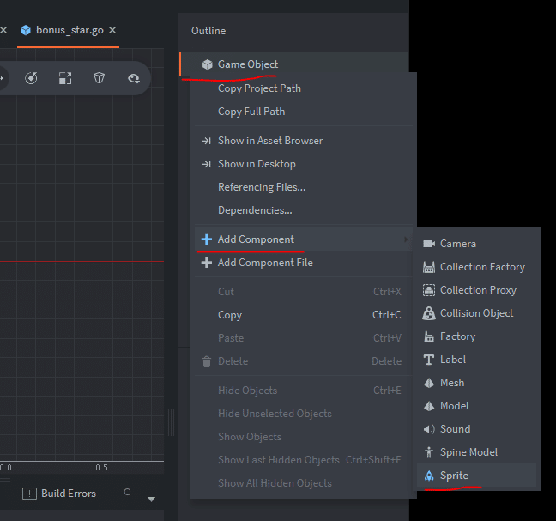Viewport: 556px width, 521px height.
Task: Click the trash icon beside Delete
Action: click(x=207, y=361)
